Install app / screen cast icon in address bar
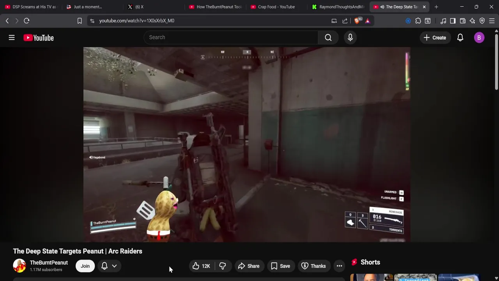The height and width of the screenshot is (281, 499). pos(334,21)
